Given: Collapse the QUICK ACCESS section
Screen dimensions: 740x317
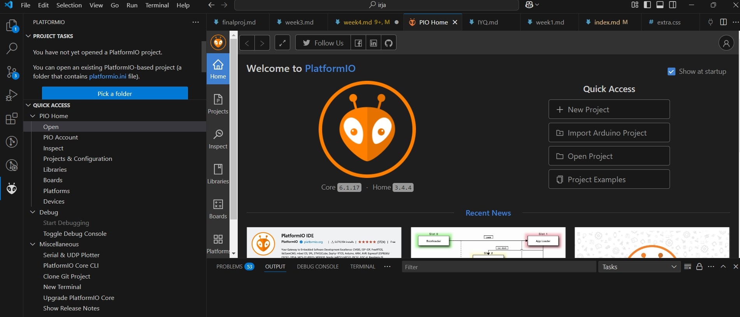Looking at the screenshot, I should coord(28,105).
